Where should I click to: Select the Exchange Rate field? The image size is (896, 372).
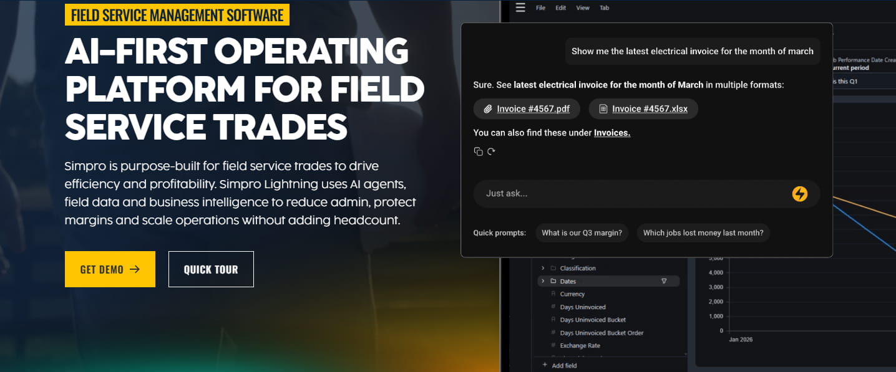coord(580,346)
